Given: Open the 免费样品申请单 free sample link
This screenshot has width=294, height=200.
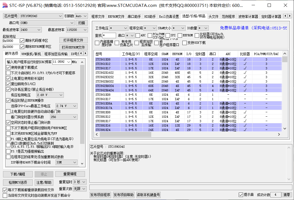Looking at the screenshot, I should tap(235, 28).
